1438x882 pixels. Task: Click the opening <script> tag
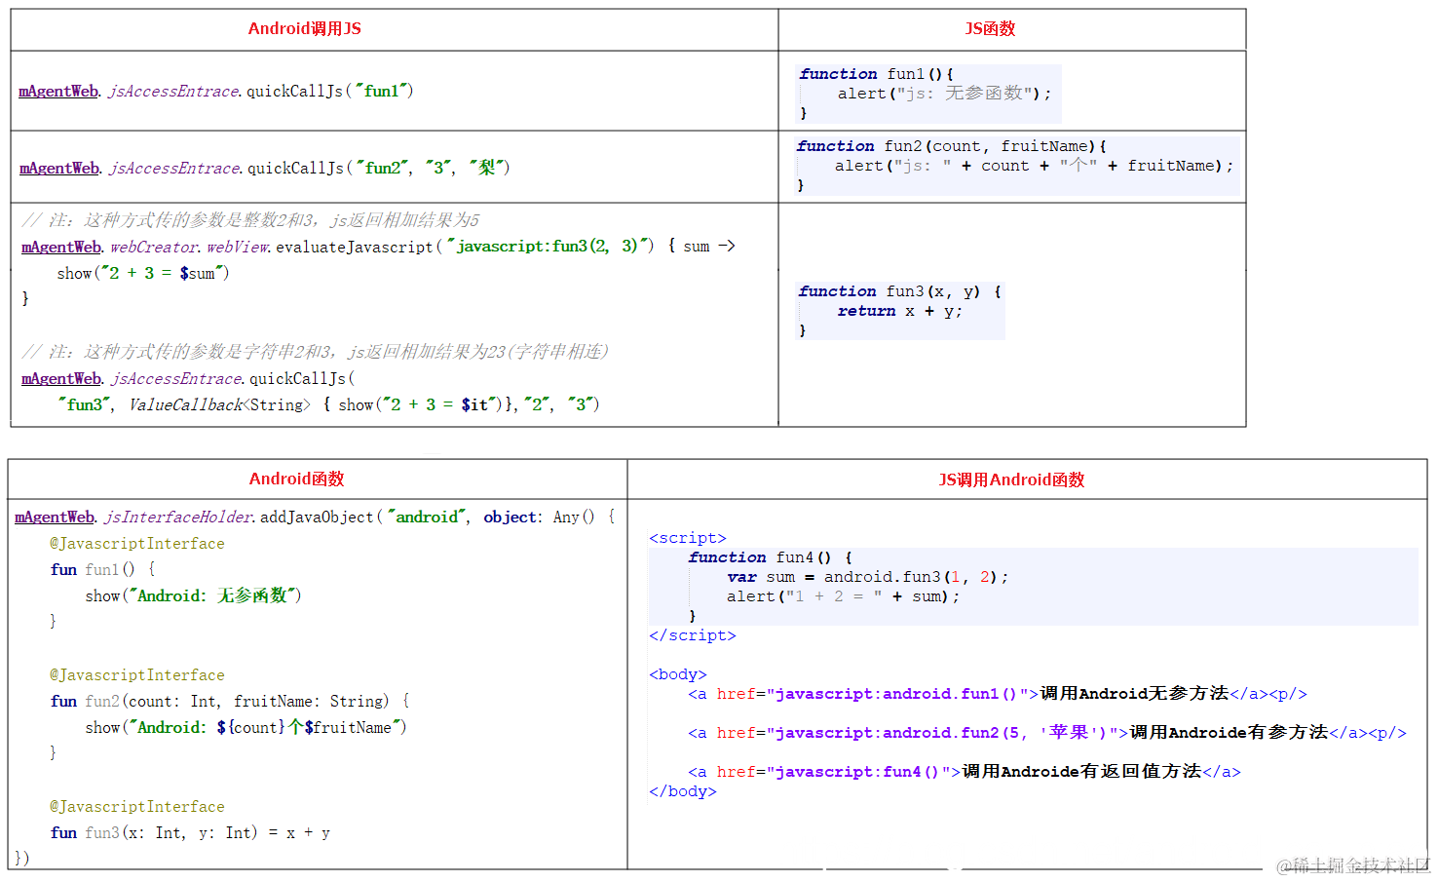[x=688, y=538]
